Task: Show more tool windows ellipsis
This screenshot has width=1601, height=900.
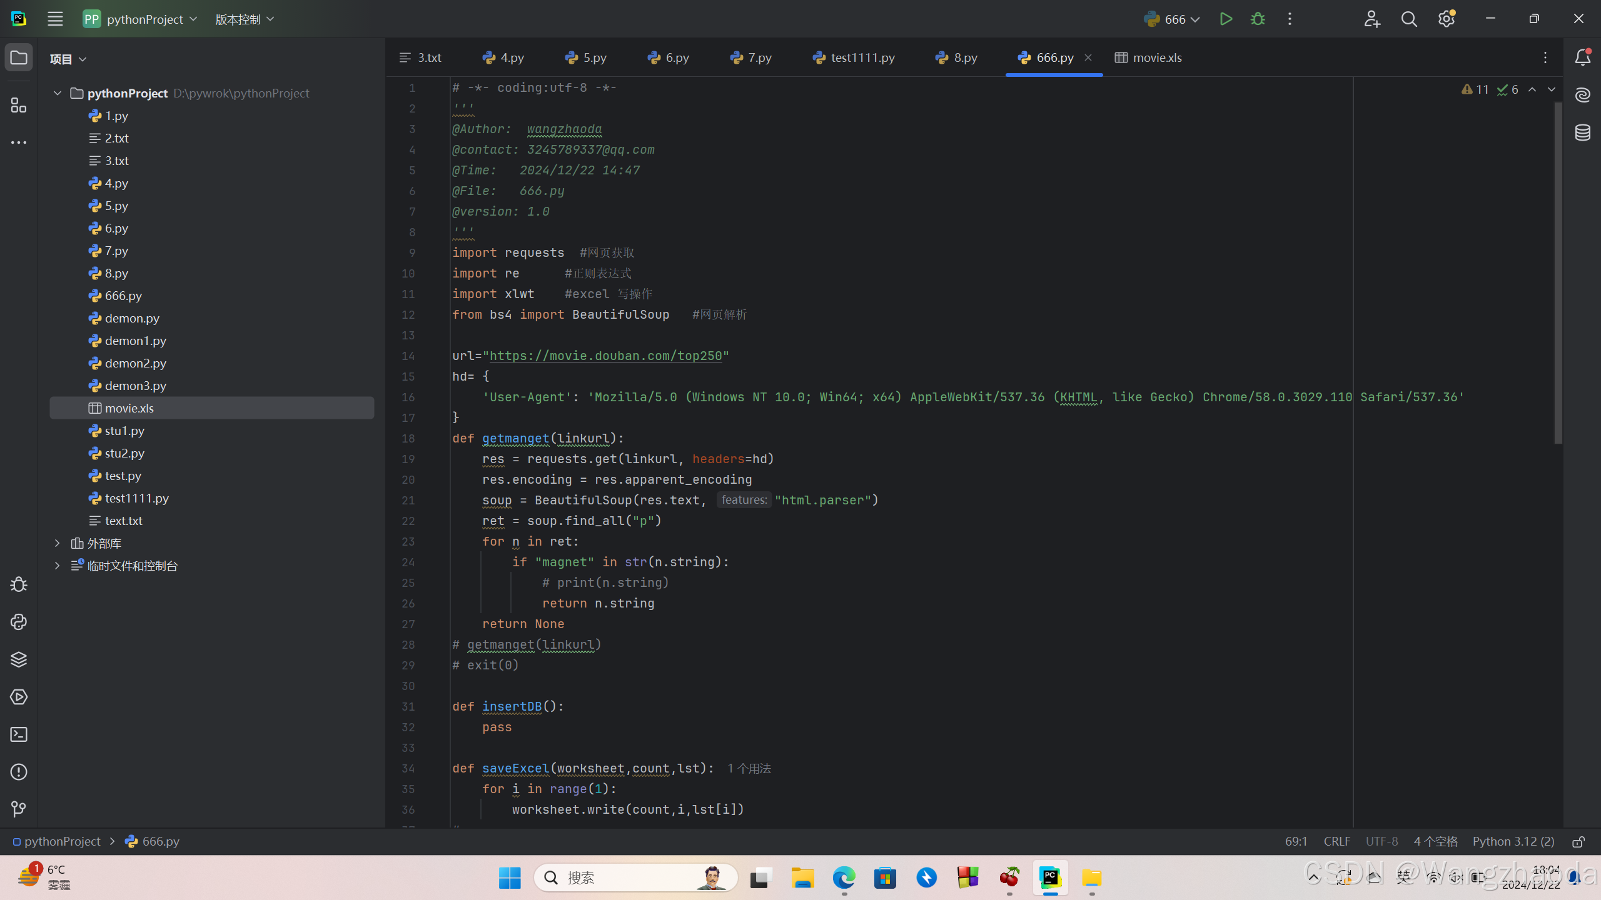Action: point(19,142)
